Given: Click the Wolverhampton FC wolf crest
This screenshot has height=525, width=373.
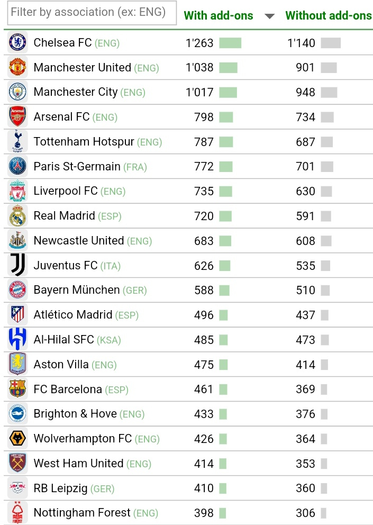Looking at the screenshot, I should tap(17, 438).
